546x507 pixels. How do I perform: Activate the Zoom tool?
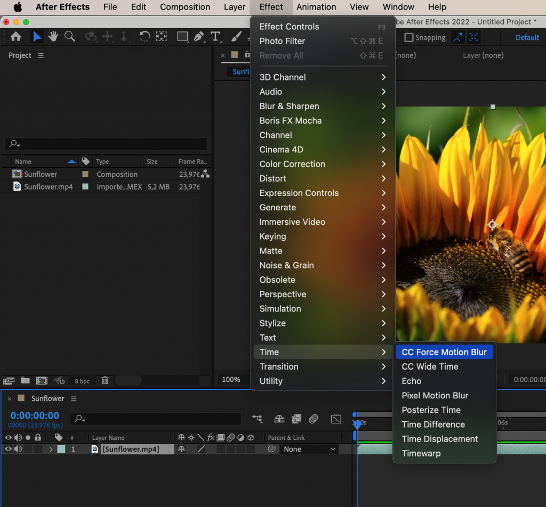tap(70, 37)
